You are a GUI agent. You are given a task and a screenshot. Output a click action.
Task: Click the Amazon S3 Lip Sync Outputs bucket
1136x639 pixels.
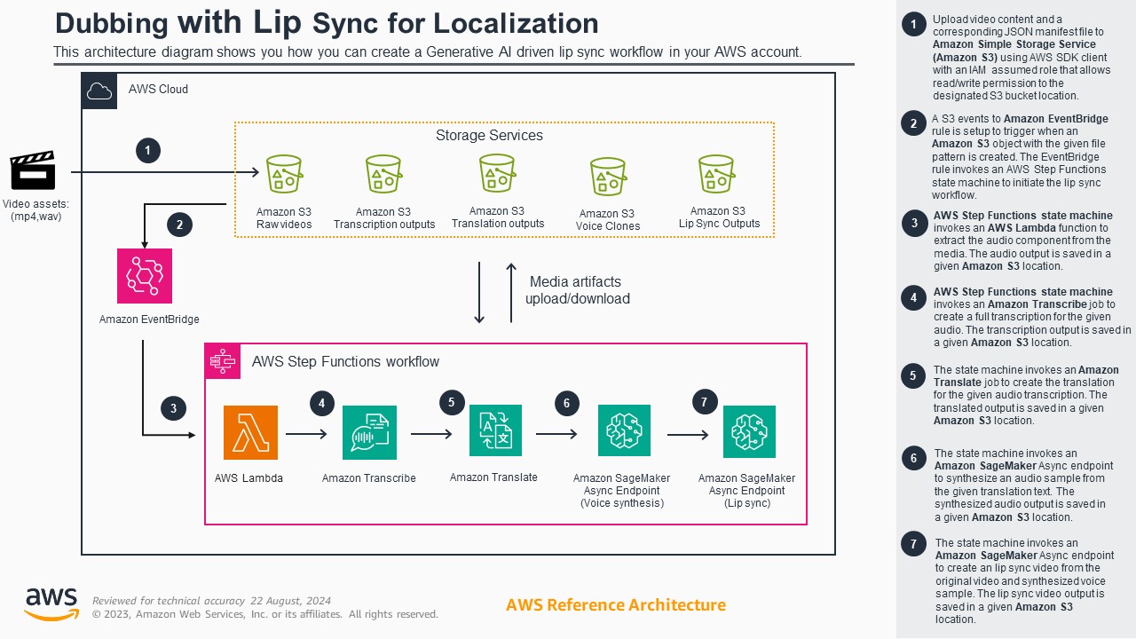pyautogui.click(x=716, y=174)
